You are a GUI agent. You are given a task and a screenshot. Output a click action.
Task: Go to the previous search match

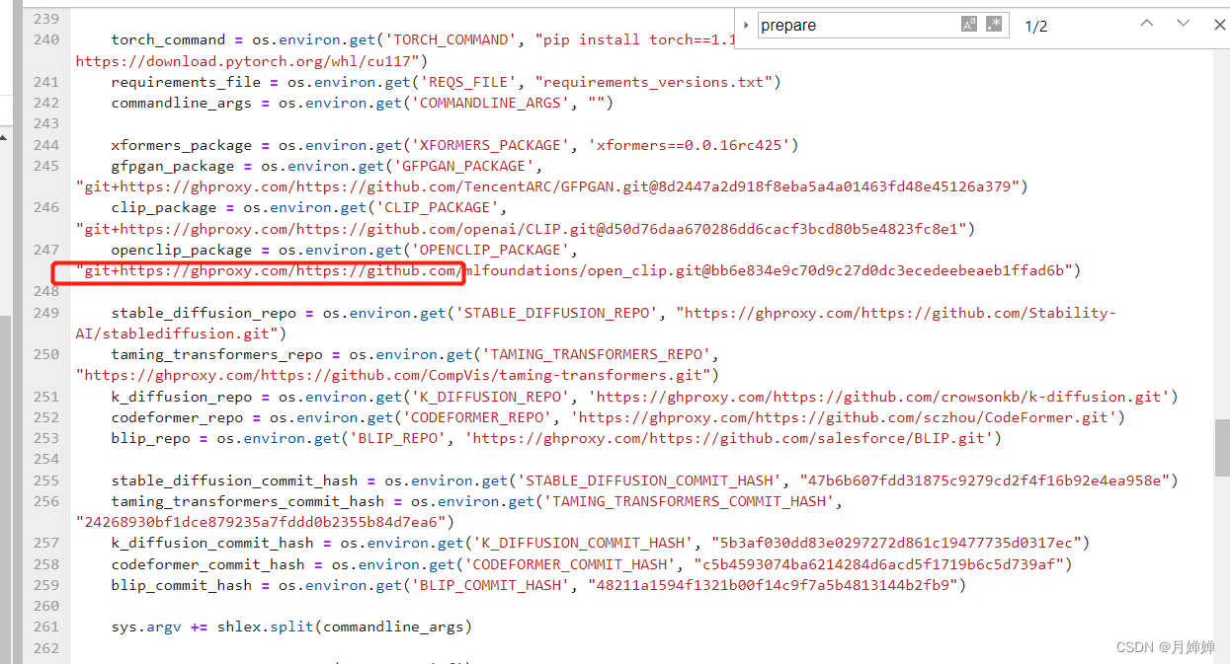point(1146,24)
